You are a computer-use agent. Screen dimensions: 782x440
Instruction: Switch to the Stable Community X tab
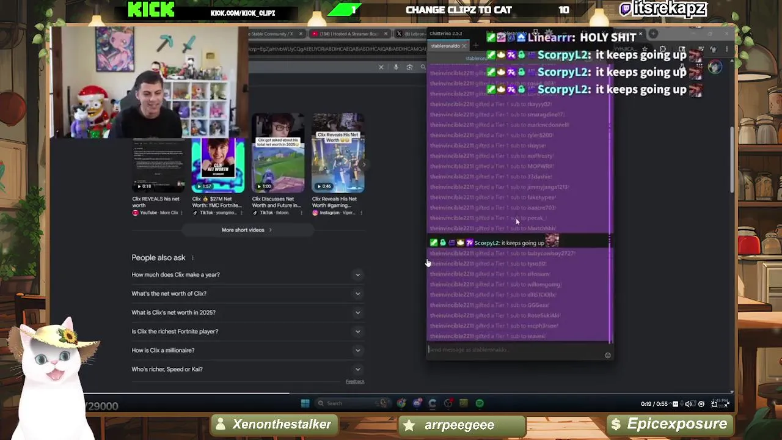coord(272,34)
